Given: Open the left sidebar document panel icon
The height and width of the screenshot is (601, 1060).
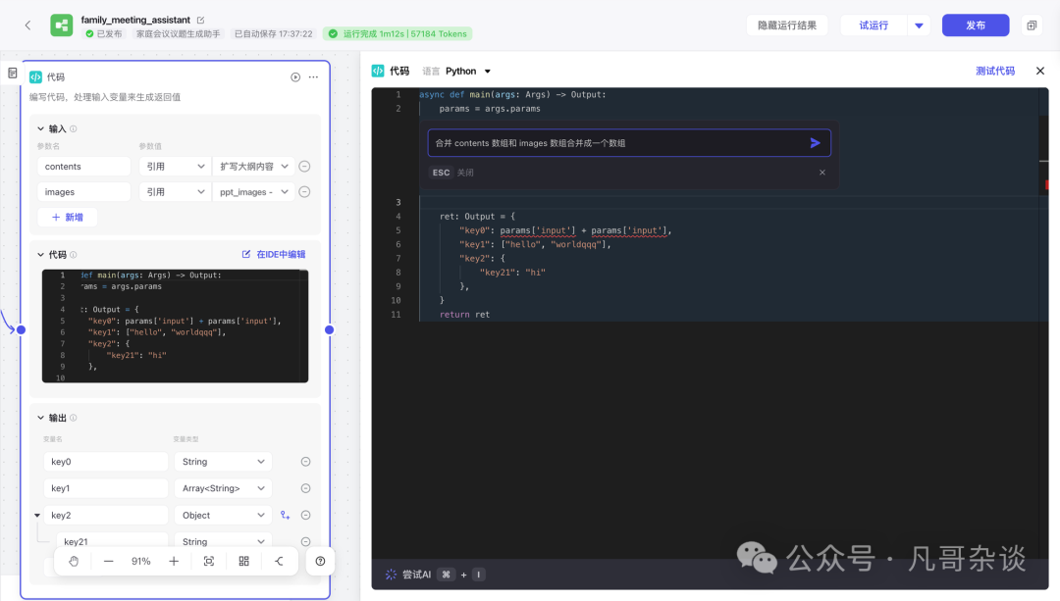Looking at the screenshot, I should pos(12,73).
